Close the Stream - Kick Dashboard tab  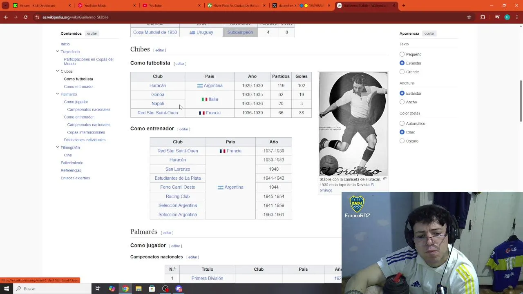pyautogui.click(x=69, y=6)
